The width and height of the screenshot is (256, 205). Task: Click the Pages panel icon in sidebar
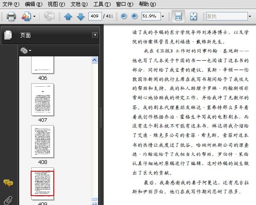pyautogui.click(x=8, y=35)
